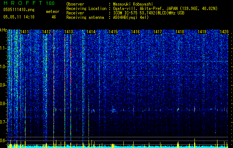Screen dimensions: 233x148
Task: Click the 1417 time marker
Action: 157,32
